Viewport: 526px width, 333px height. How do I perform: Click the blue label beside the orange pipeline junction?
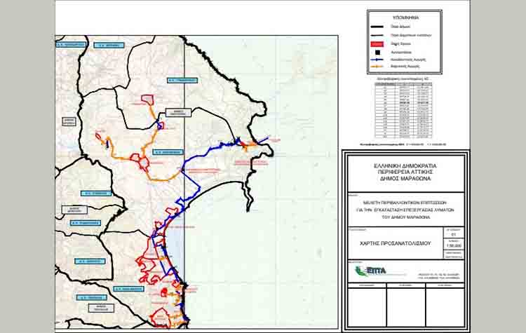pos(168,152)
